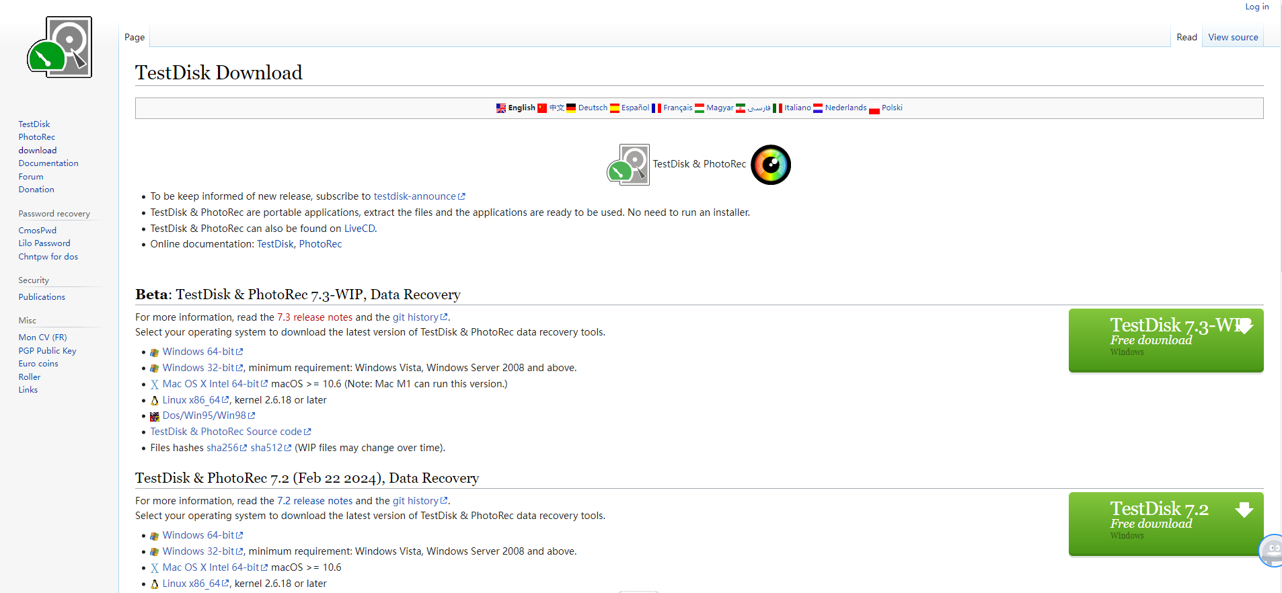Click the Linux penguin icon under Beta 7.3-WIP

point(155,401)
